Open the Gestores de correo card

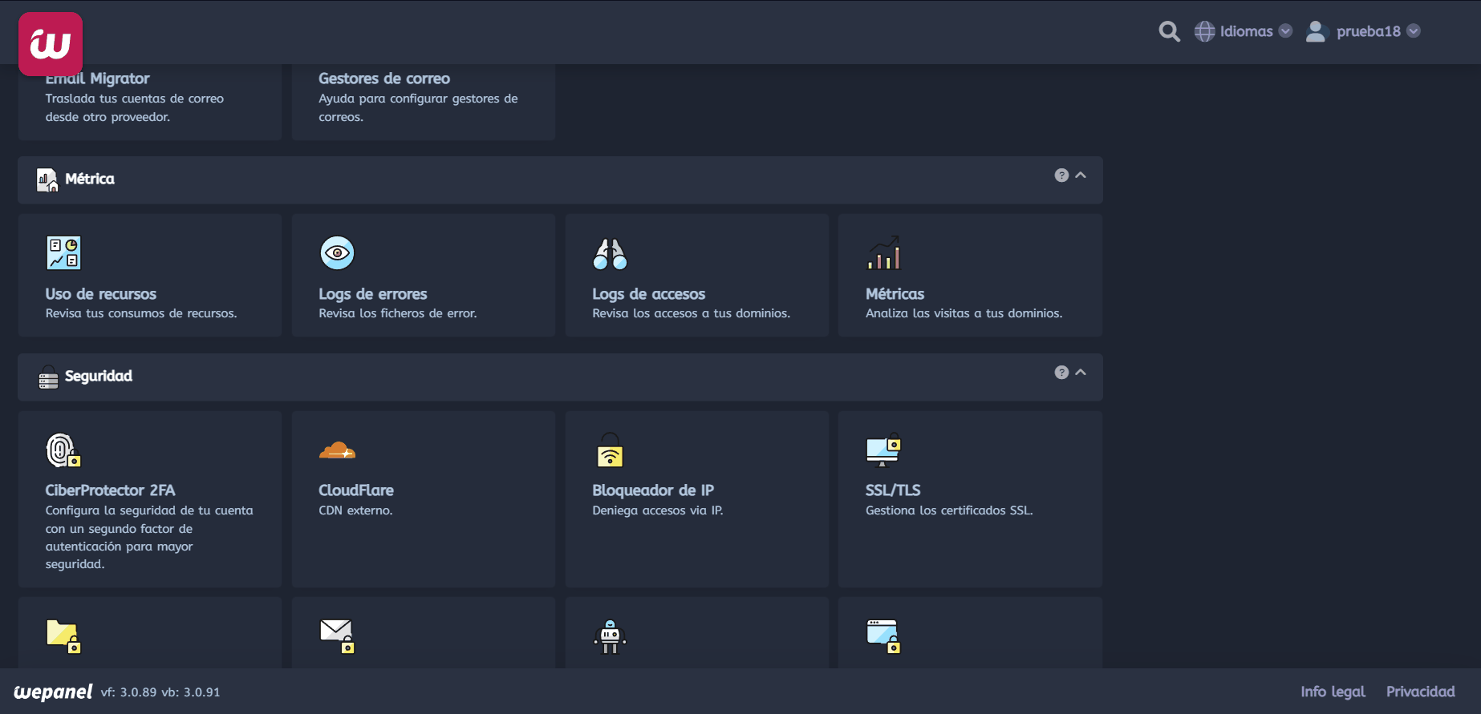coord(423,98)
